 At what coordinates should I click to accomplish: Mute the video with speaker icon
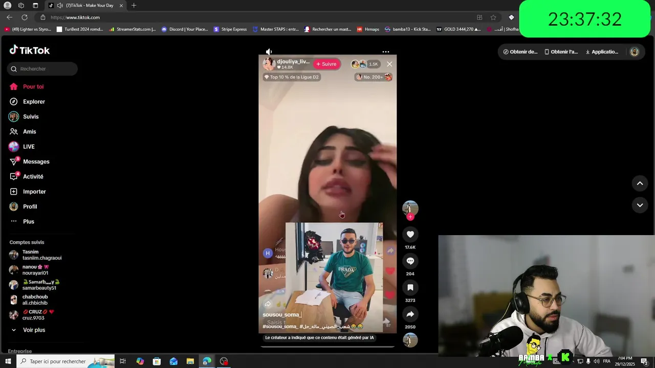pyautogui.click(x=269, y=52)
